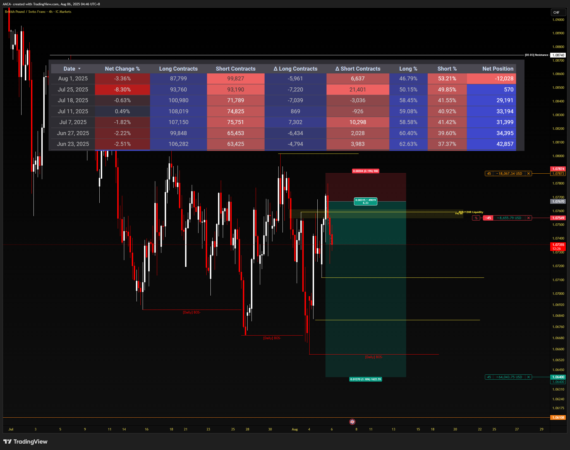Close the -45 position at 1.07549
The width and height of the screenshot is (570, 450).
point(528,218)
